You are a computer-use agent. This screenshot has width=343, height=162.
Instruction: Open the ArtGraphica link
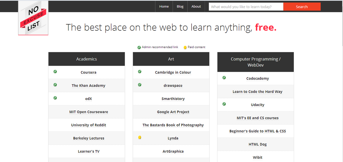pyautogui.click(x=173, y=152)
